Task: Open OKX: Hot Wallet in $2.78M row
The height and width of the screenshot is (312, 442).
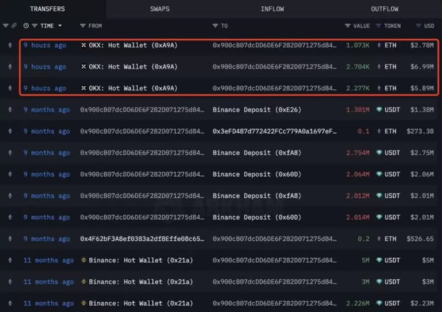Action: [x=133, y=45]
